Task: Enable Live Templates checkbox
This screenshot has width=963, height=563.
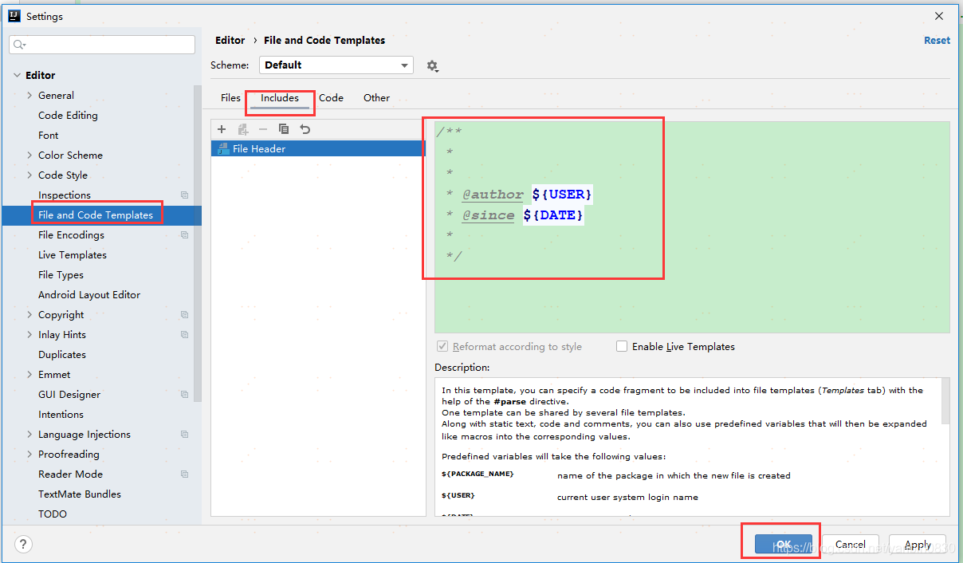Action: (x=622, y=346)
